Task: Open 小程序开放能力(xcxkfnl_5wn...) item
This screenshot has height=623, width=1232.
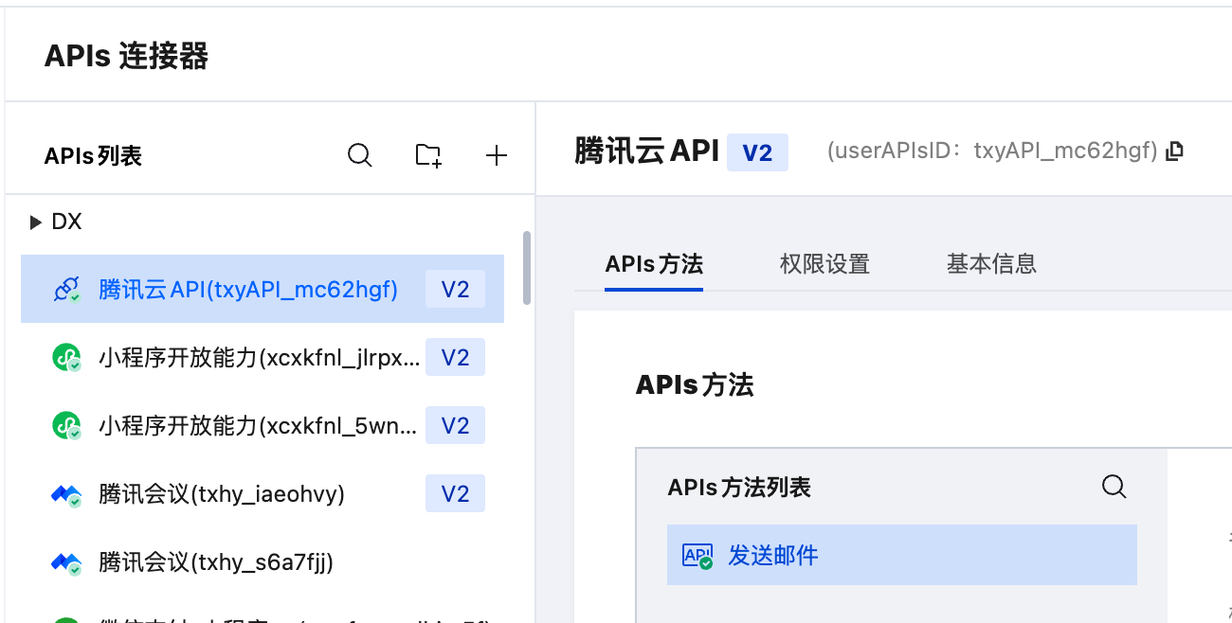Action: [x=258, y=426]
